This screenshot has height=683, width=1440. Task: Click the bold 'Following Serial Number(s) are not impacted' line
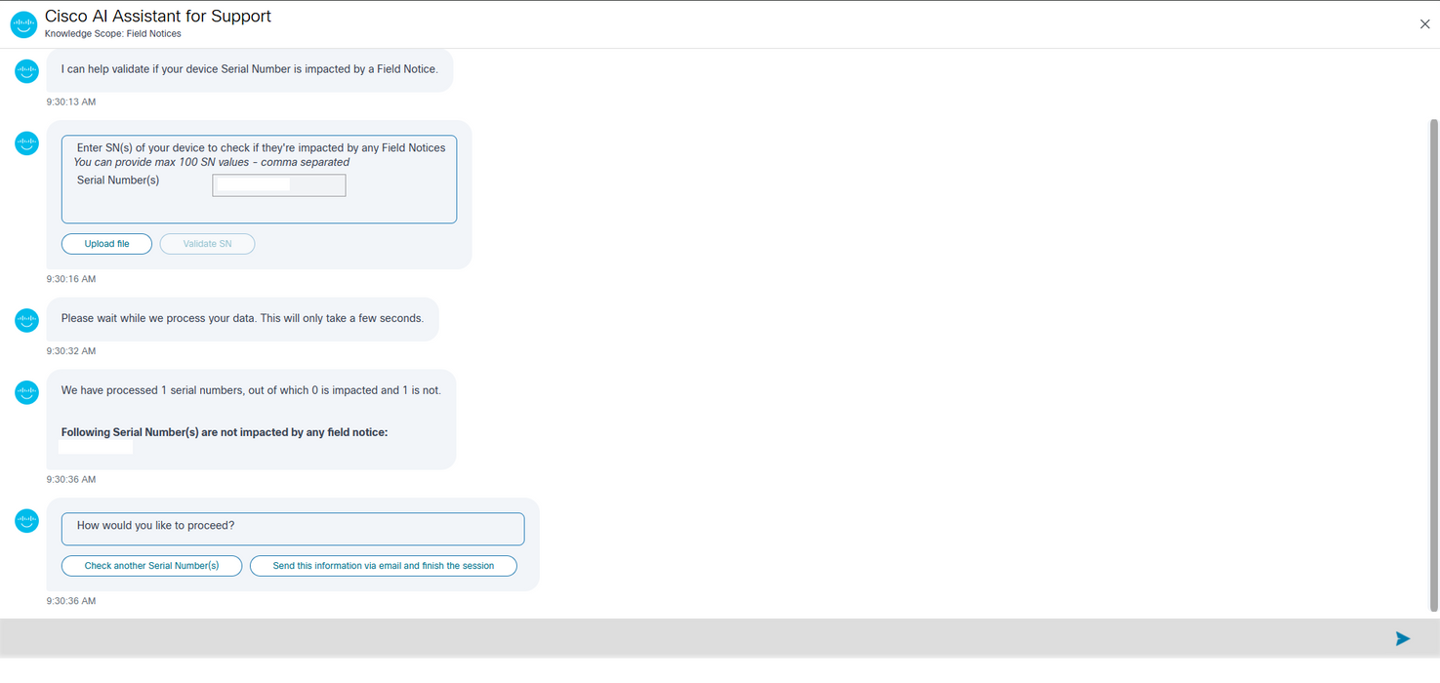225,432
